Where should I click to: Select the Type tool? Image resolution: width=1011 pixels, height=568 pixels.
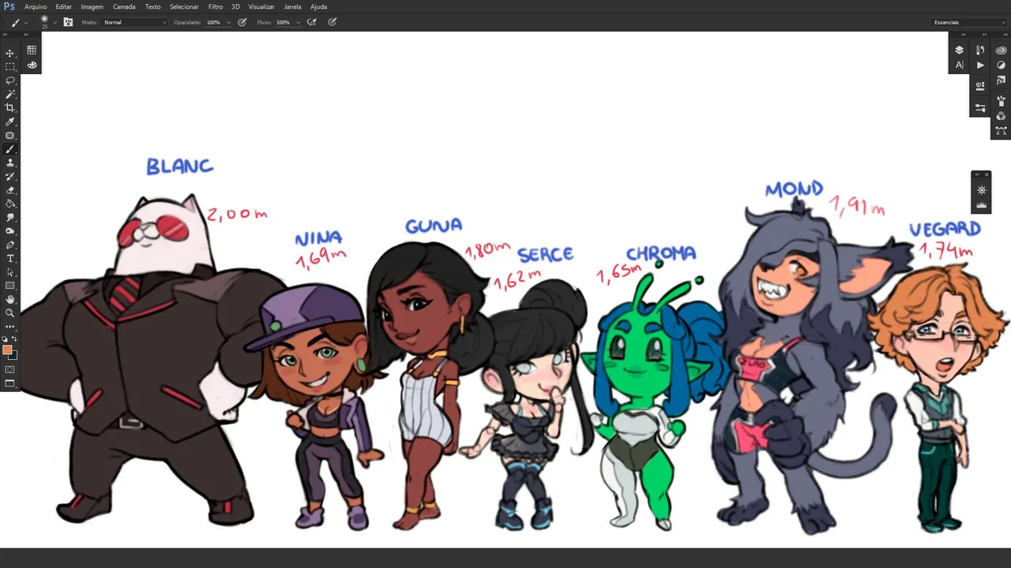10,259
